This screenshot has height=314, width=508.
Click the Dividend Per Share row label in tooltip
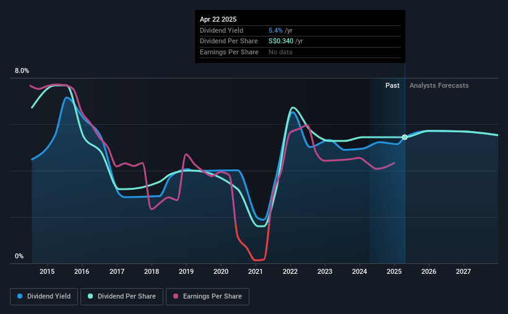229,41
